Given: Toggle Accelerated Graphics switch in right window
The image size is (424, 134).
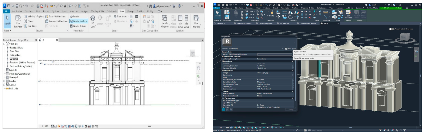Looking at the screenshot, I should (391, 29).
